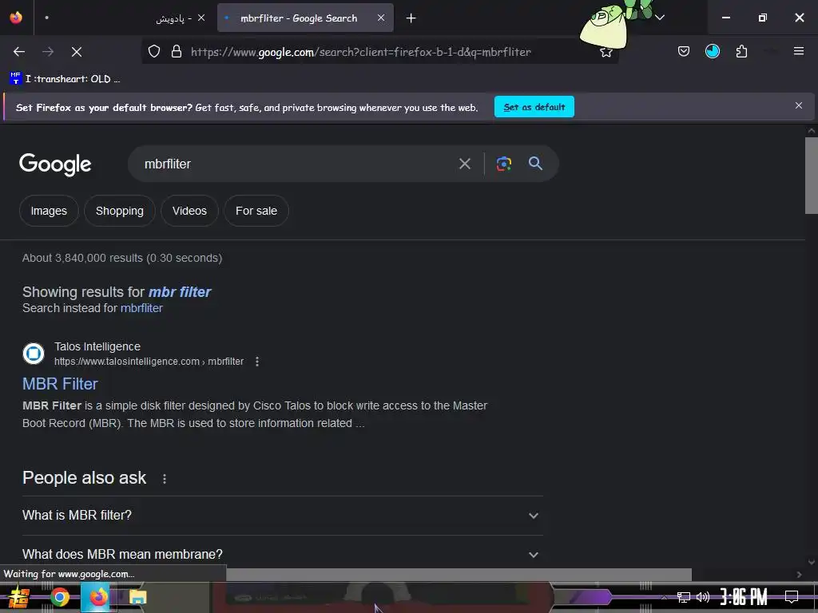Open the Pocket save icon
818x613 pixels.
[x=684, y=51]
